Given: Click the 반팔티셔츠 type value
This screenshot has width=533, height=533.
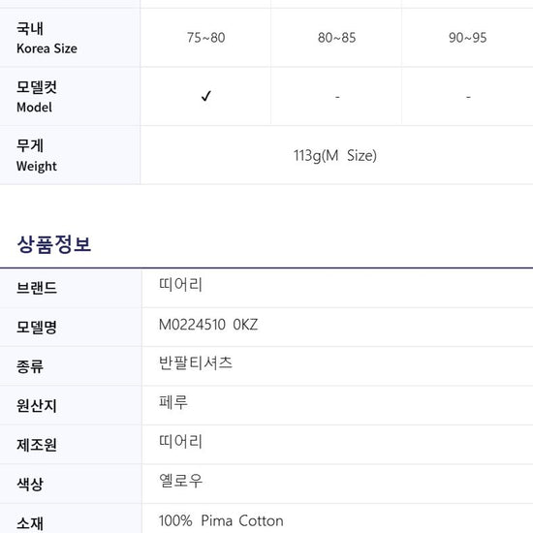Looking at the screenshot, I should [x=196, y=363].
